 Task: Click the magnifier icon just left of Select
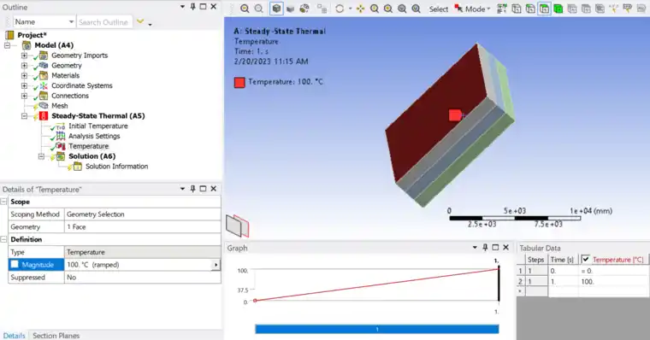point(416,9)
